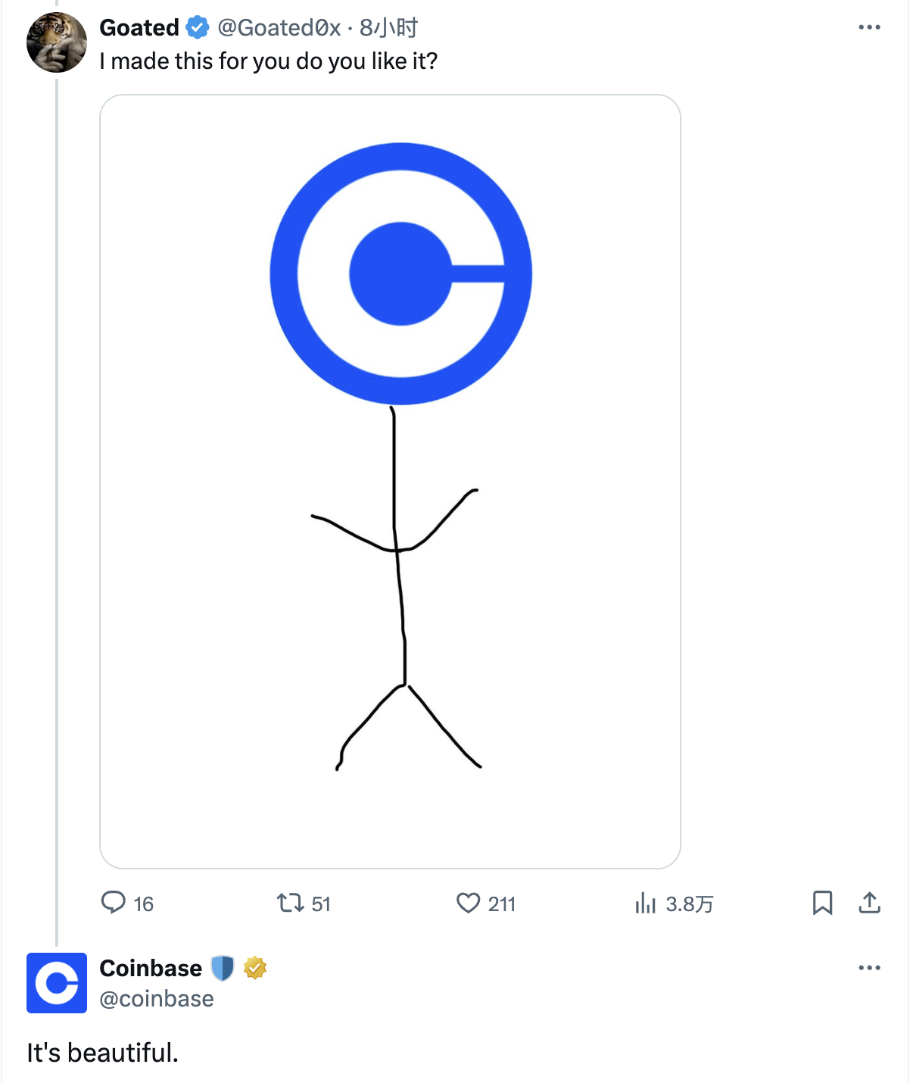The width and height of the screenshot is (913, 1083).
Task: Enlarge the stick figure image
Action: tap(390, 482)
